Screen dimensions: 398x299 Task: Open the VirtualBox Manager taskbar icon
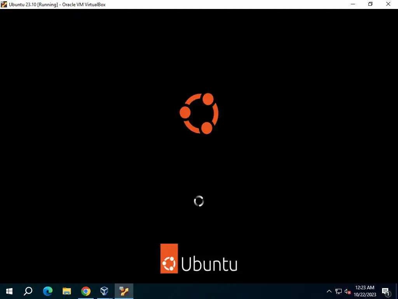tap(104, 291)
